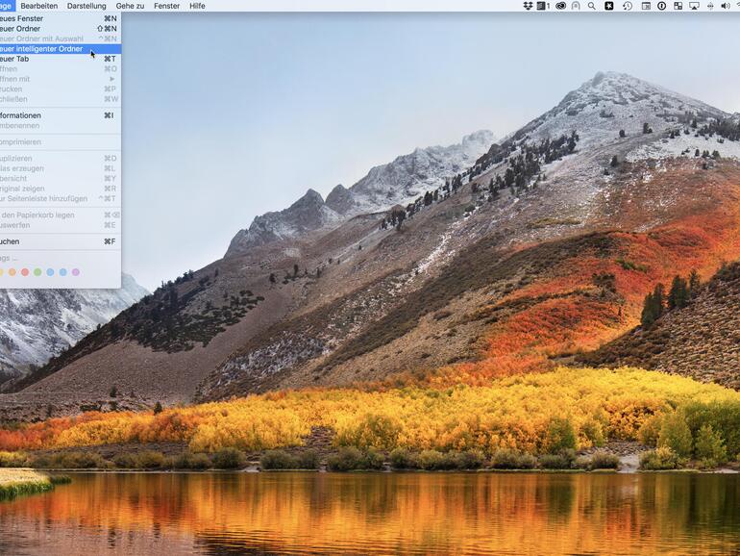This screenshot has height=556, width=740.
Task: Open the Fenster menu
Action: (166, 6)
